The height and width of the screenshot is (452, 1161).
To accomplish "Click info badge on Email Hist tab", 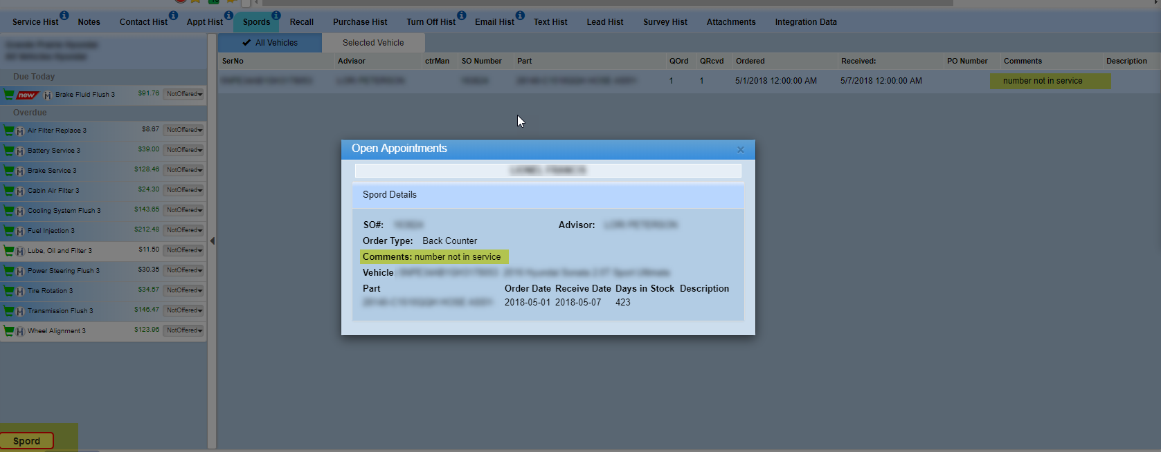I will (x=520, y=15).
